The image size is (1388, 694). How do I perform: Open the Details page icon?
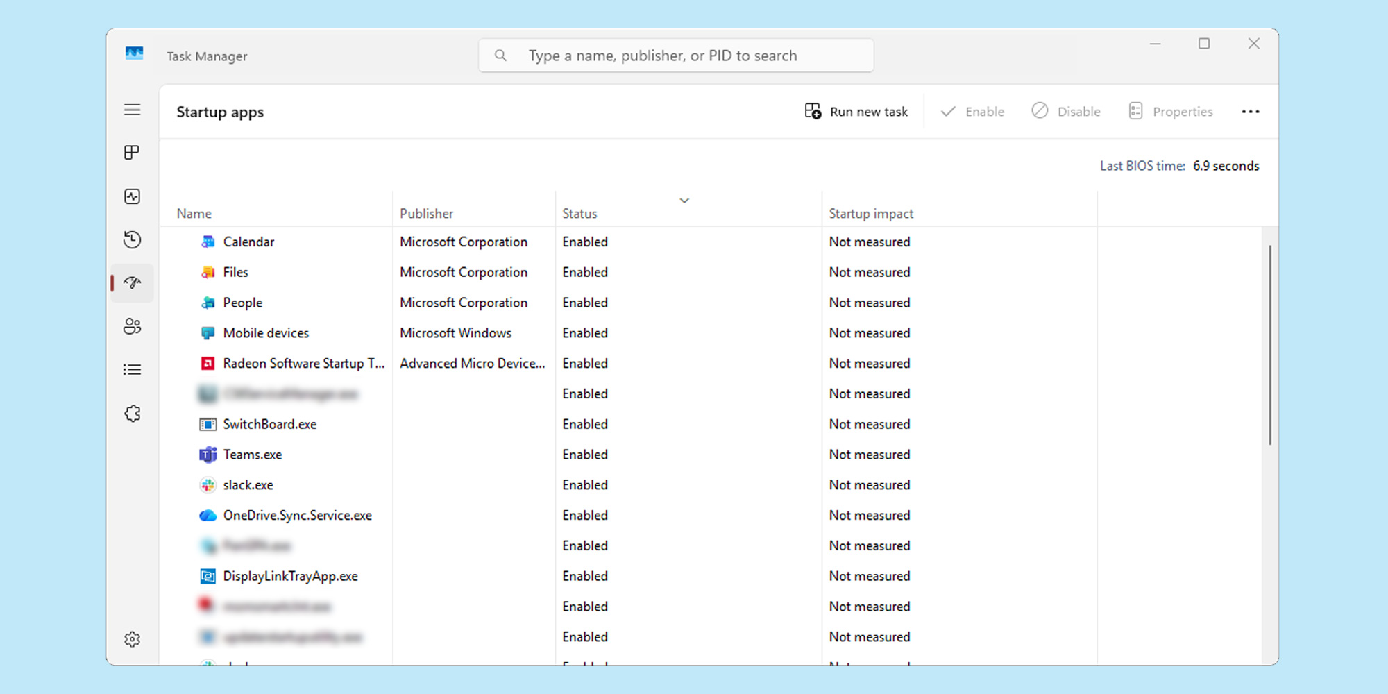tap(132, 369)
